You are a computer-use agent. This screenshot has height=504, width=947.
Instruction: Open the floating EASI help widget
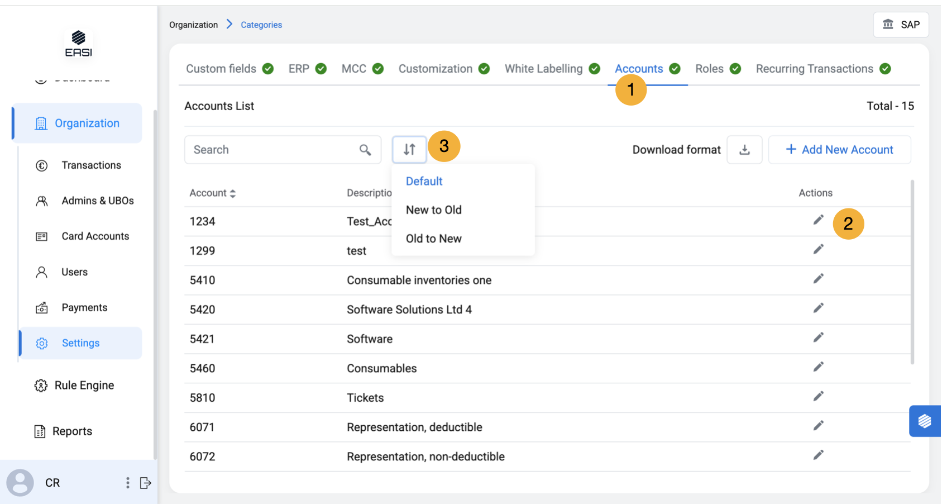[925, 421]
